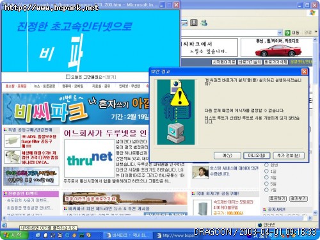Switch to the 비씨파크 taskbar window button
Screen dimensions: 320x240
click(128, 236)
